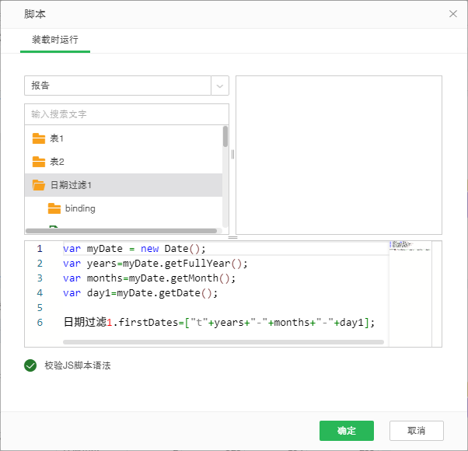Click the green 校验JS脚本语法 check icon
The height and width of the screenshot is (451, 468).
pyautogui.click(x=31, y=365)
